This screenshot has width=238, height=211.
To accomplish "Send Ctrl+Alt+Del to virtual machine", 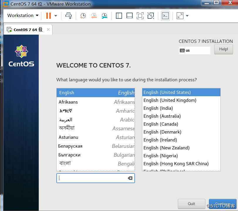I will (68, 16).
